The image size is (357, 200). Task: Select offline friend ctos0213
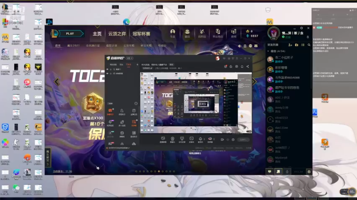[289, 119]
